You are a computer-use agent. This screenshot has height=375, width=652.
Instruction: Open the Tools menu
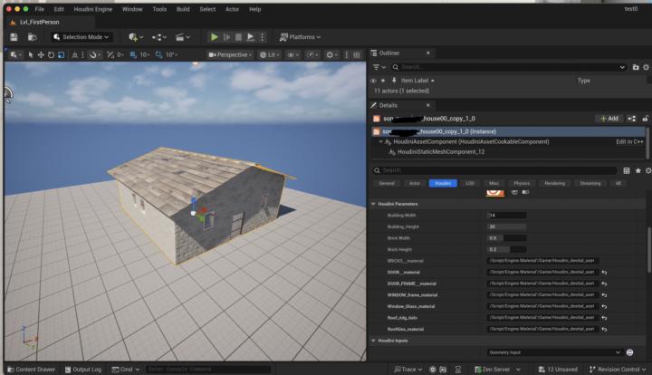[x=159, y=9]
